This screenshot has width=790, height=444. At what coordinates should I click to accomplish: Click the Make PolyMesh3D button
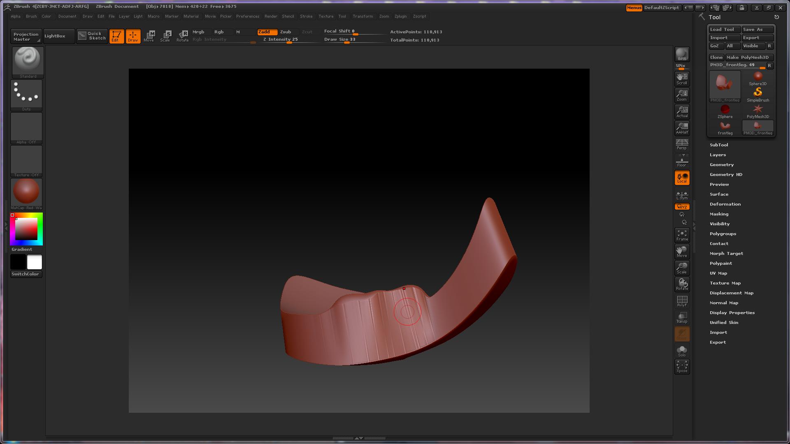748,57
